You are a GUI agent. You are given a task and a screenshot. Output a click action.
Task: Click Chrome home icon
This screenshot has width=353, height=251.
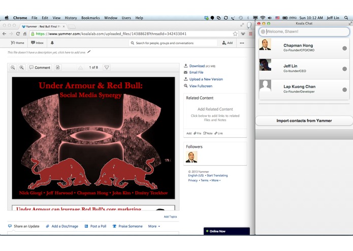pos(25,34)
